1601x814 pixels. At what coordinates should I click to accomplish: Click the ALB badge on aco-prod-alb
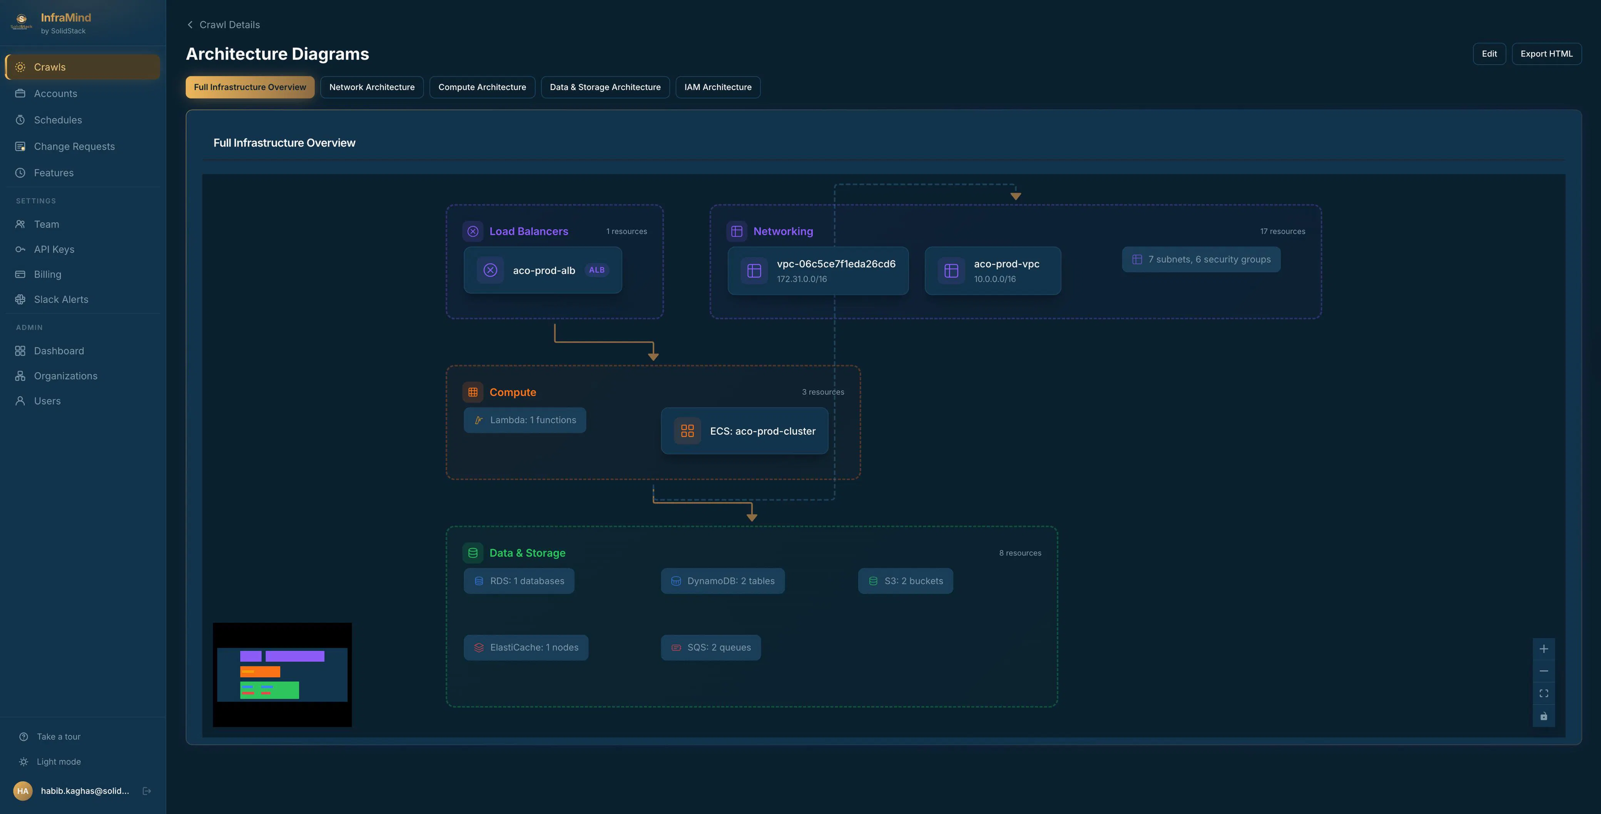pos(597,270)
